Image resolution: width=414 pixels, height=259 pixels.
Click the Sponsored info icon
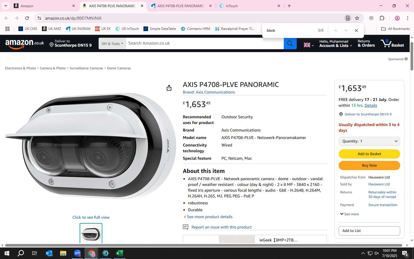406,59
